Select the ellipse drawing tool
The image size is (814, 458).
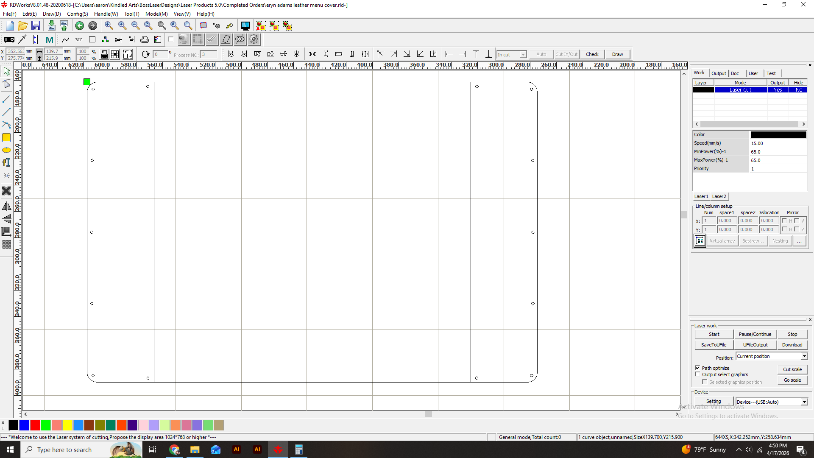coord(6,150)
